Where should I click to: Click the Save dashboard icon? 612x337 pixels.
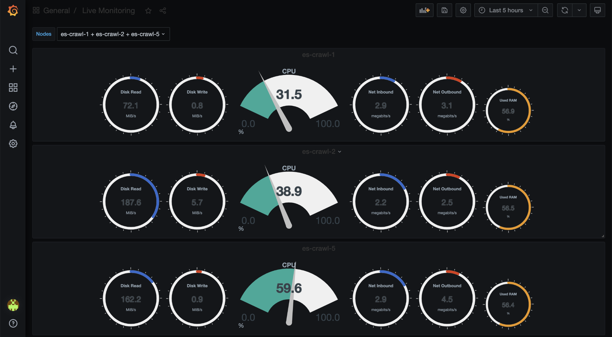click(x=444, y=10)
